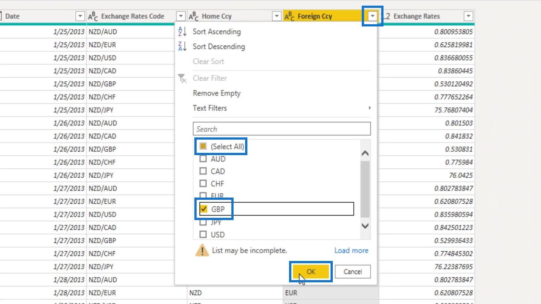Expand the Text Filters submenu arrow

[x=370, y=108]
